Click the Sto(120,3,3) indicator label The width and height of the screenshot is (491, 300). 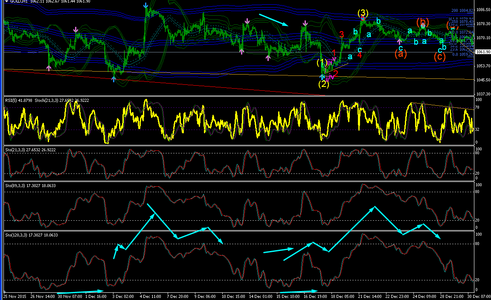(31, 235)
